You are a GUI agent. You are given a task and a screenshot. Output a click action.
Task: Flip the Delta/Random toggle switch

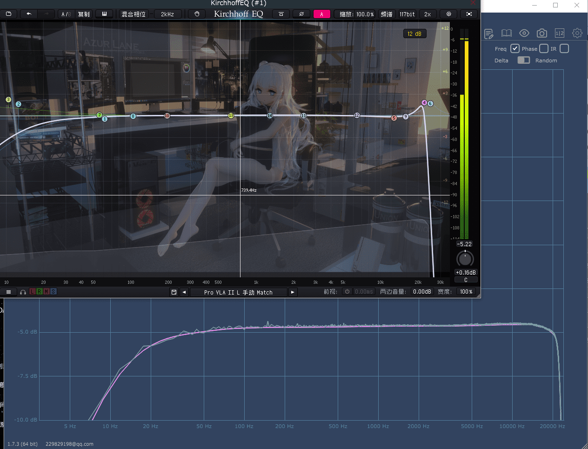[523, 60]
